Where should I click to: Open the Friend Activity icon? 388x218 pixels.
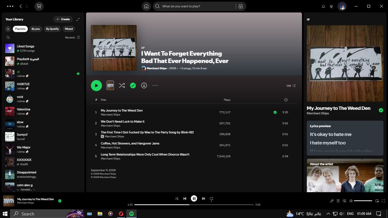click(x=331, y=6)
